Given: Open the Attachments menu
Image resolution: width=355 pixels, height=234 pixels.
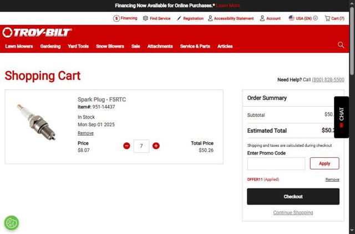Looking at the screenshot, I should pos(160,46).
